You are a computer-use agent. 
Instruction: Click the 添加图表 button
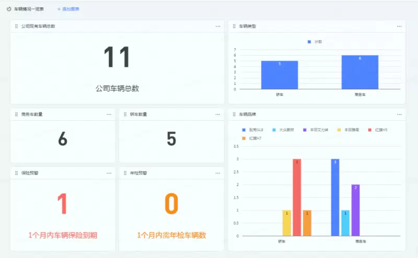pyautogui.click(x=68, y=9)
